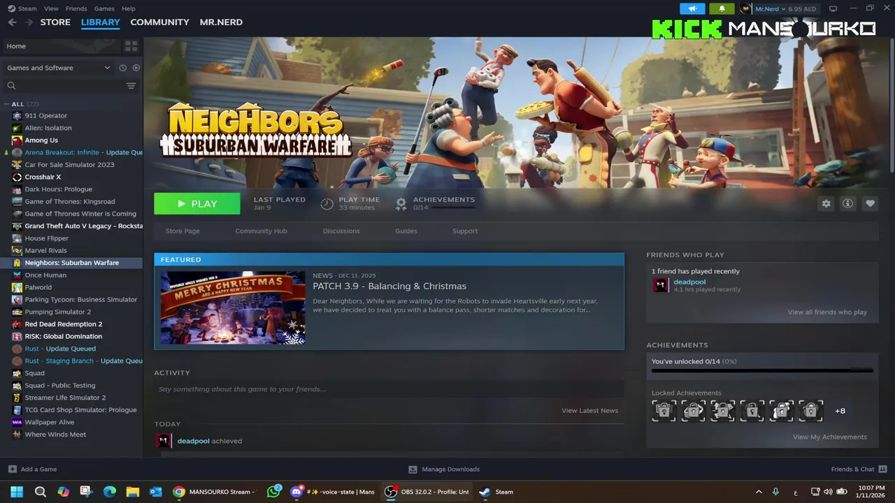Go forward with the right arrow
This screenshot has height=503, width=895.
[29, 22]
